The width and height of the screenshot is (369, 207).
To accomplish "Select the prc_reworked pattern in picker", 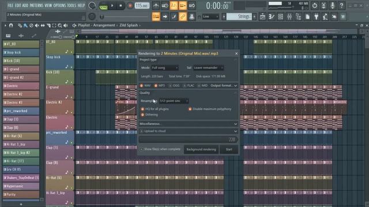I will pyautogui.click(x=21, y=111).
